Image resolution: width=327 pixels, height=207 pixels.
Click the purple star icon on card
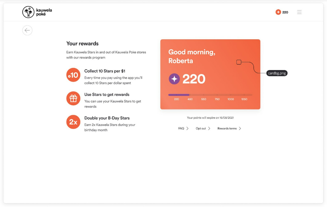pos(174,79)
